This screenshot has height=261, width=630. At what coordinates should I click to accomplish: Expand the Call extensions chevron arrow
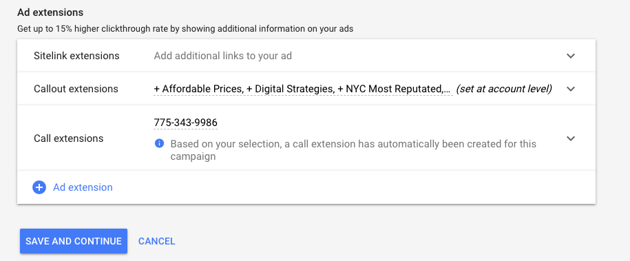(571, 138)
